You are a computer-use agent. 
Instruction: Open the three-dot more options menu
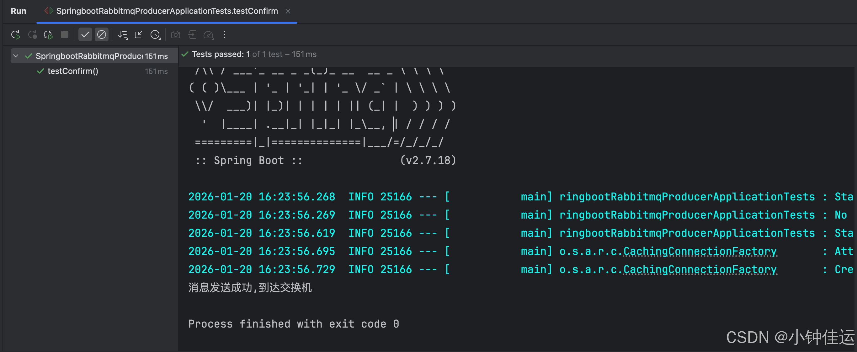coord(225,35)
